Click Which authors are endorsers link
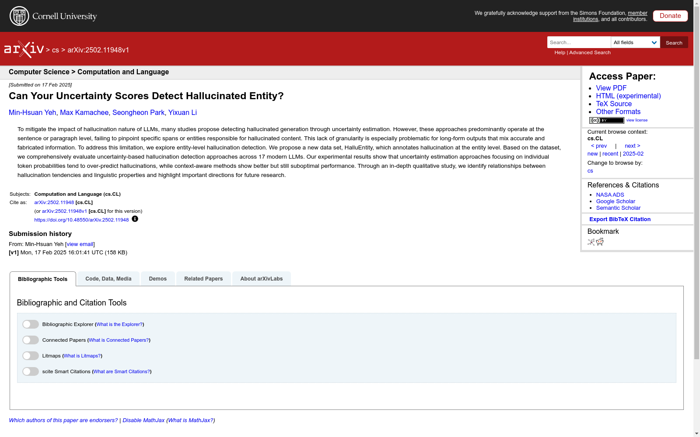 (x=63, y=420)
